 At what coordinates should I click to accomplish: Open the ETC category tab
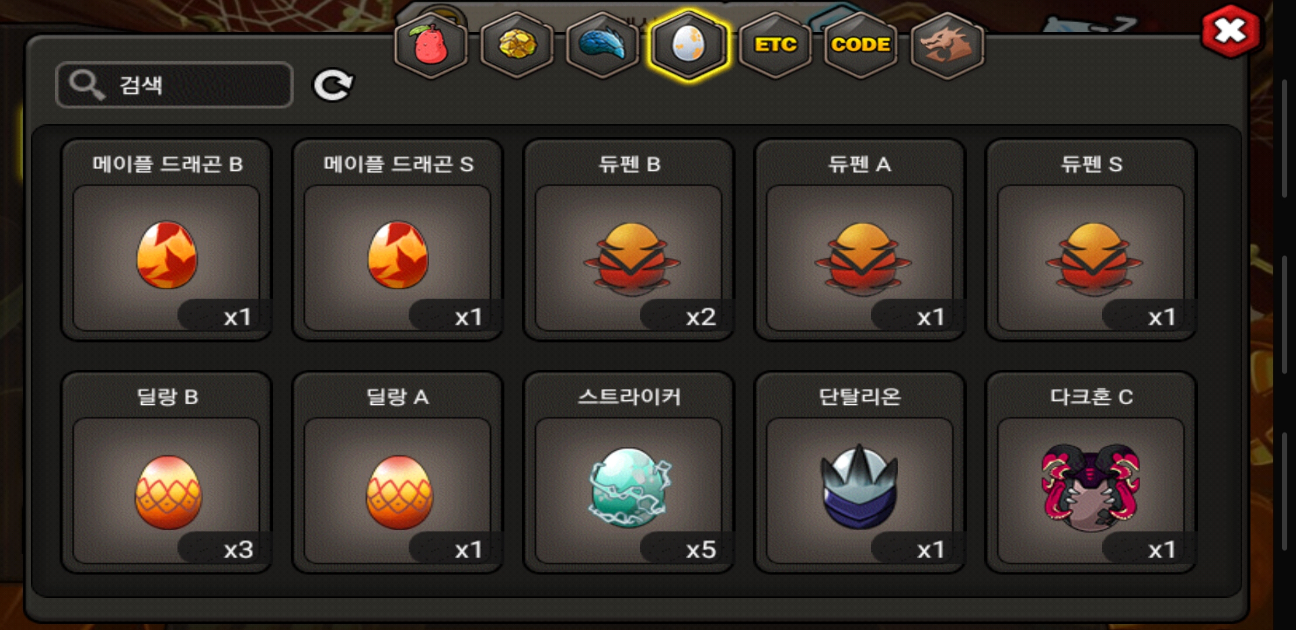pos(775,45)
